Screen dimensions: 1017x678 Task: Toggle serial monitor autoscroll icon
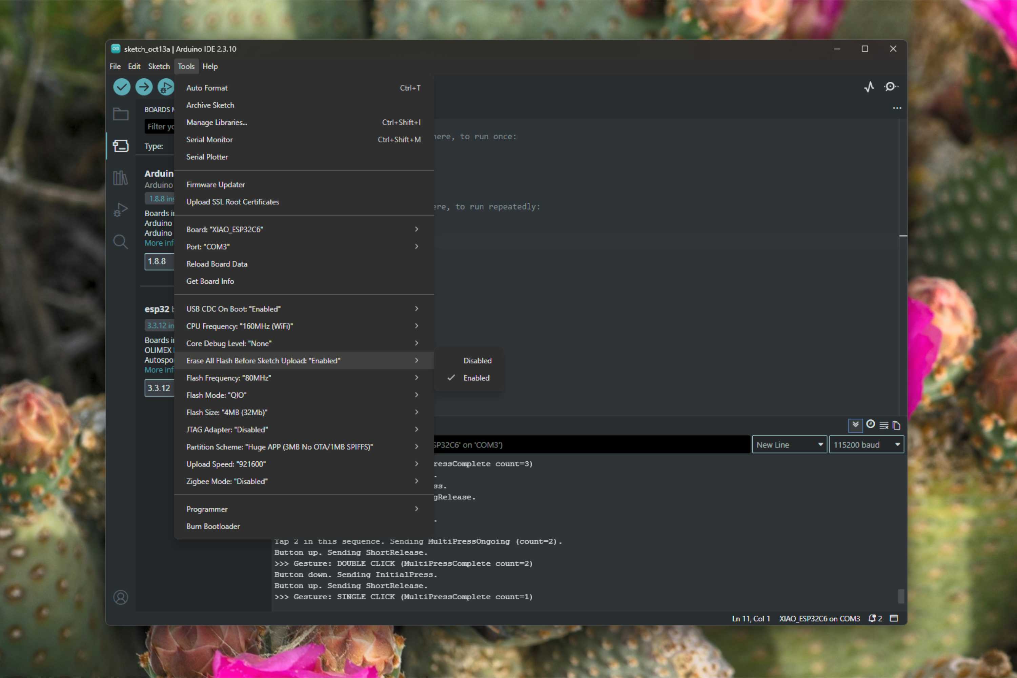tap(855, 425)
